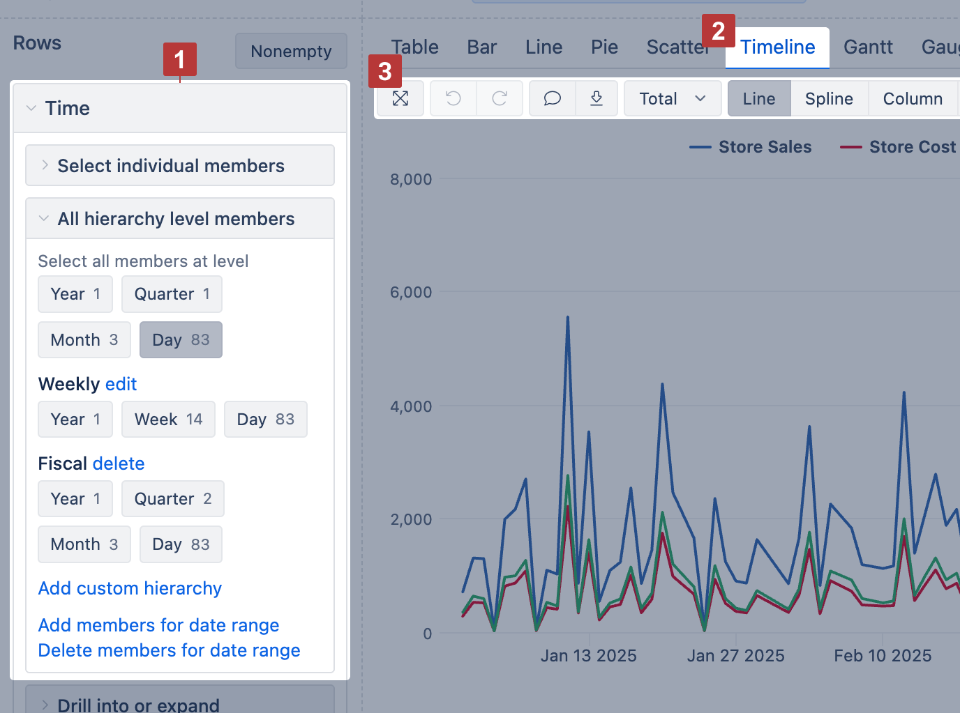Select Week level in Weekly hierarchy
This screenshot has width=960, height=713.
[168, 420]
